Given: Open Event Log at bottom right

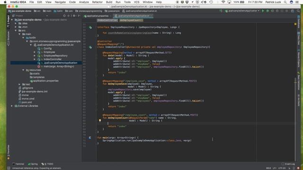Looking at the screenshot, I should (x=288, y=164).
